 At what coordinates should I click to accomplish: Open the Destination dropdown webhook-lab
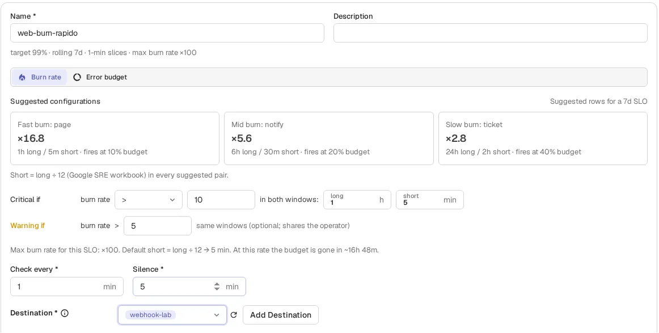tap(172, 315)
